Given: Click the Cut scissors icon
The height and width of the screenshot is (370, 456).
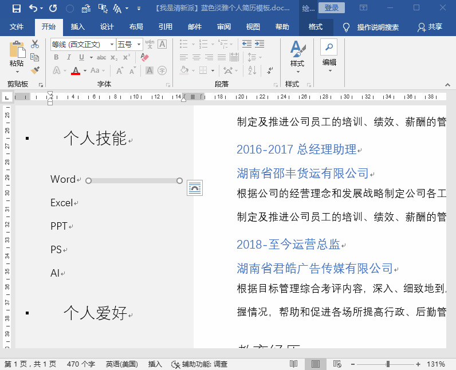Looking at the screenshot, I should [35, 44].
